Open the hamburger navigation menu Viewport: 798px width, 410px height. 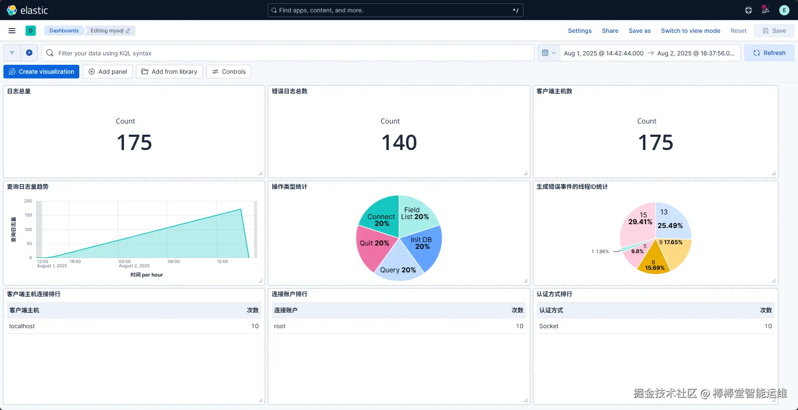[12, 31]
